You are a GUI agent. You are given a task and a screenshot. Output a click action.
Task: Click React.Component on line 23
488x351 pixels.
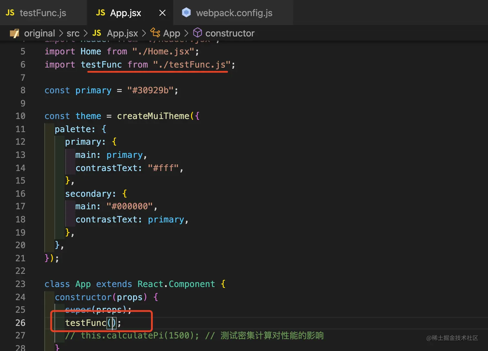176,284
